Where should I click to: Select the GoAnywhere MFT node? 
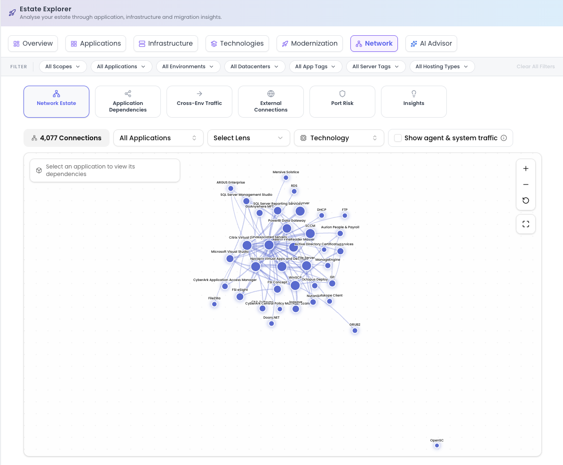(260, 213)
